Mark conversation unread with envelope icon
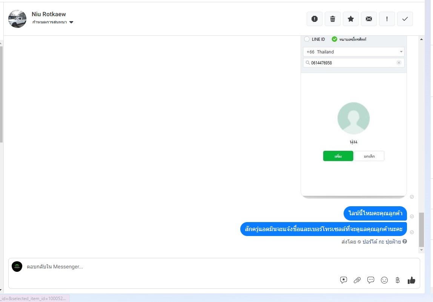This screenshot has height=302, width=433. (369, 19)
